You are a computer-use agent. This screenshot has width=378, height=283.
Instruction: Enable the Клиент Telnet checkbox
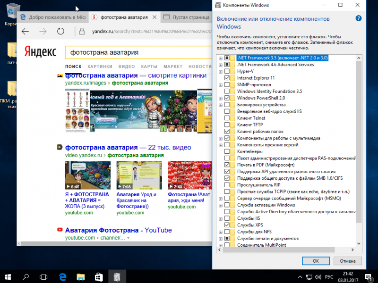(227, 118)
